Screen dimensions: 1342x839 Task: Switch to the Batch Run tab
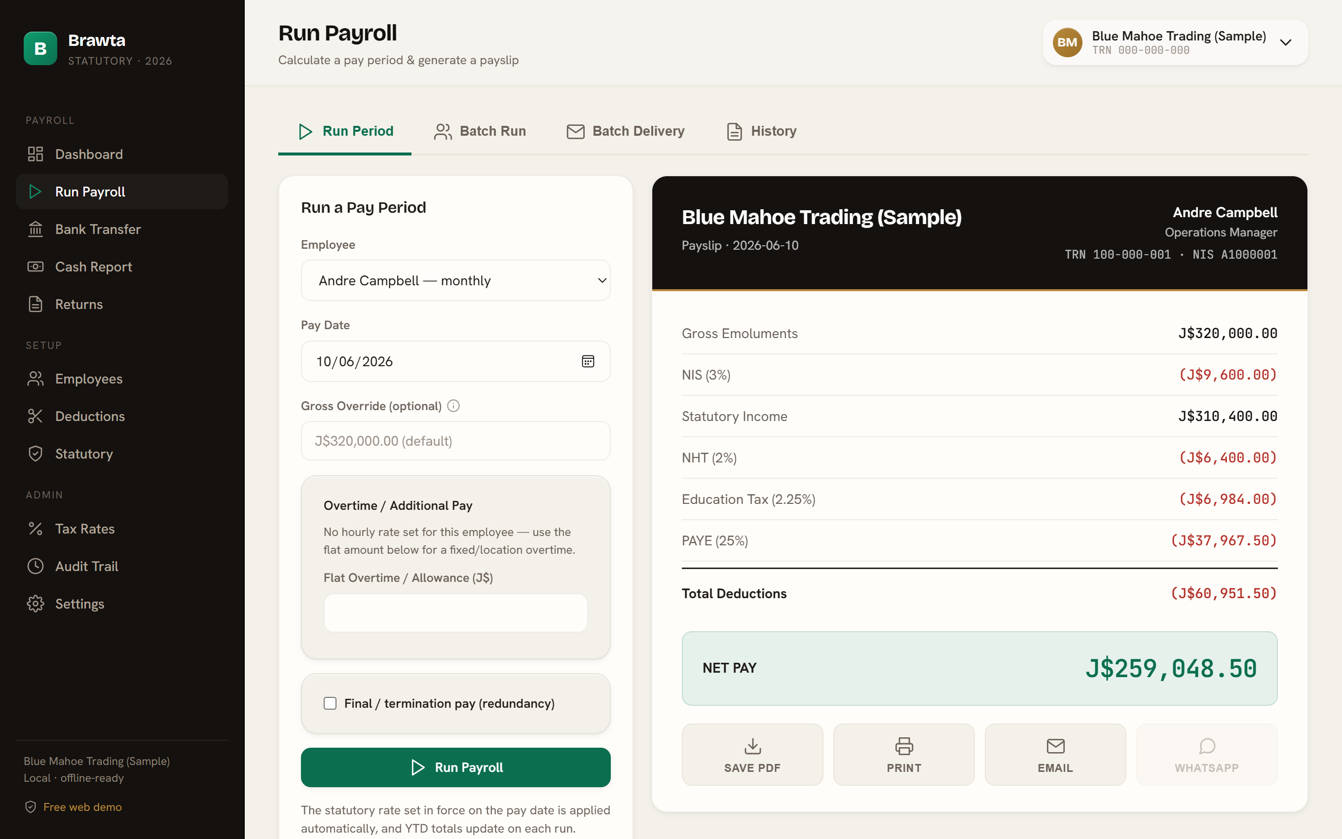click(480, 131)
